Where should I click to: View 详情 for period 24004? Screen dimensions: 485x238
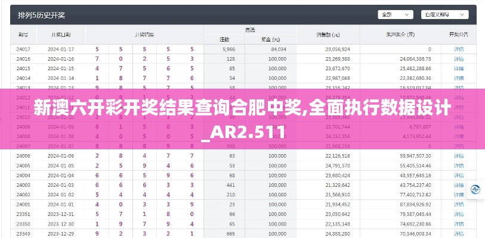pos(458,176)
